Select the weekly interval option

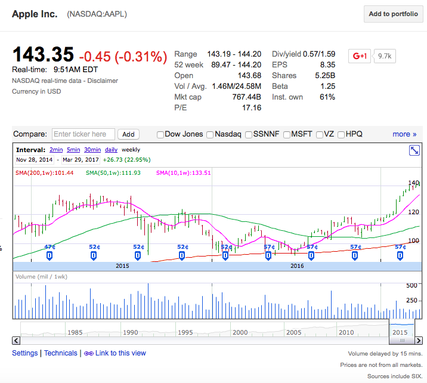[x=131, y=150]
